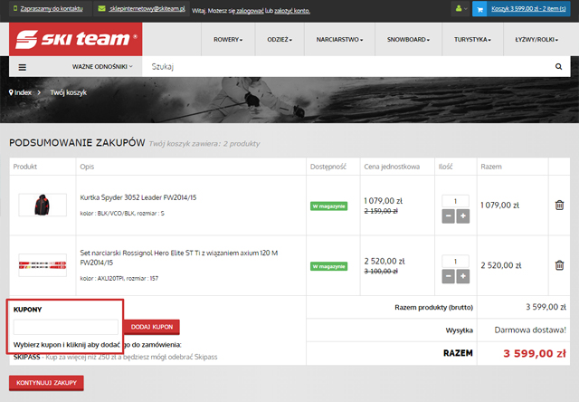Viewport: 579px width, 402px height.
Task: Click quantity field for Rossignol set
Action: (x=455, y=262)
